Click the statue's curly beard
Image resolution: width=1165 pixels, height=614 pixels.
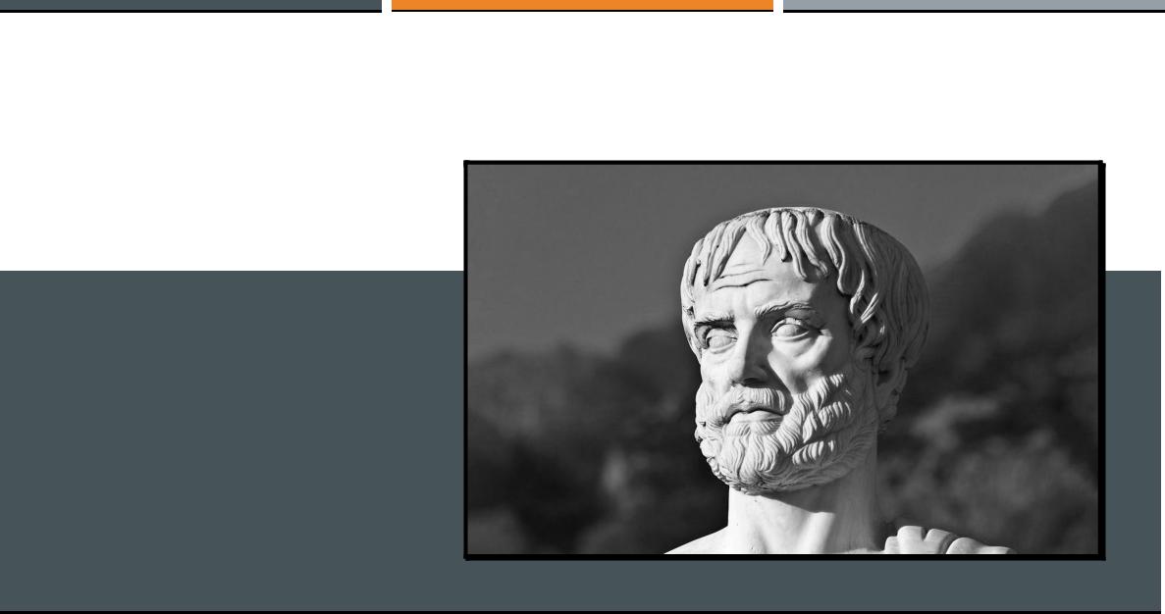coord(786,438)
